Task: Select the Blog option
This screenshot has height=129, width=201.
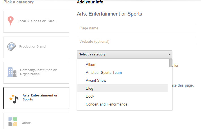Action: (89, 88)
